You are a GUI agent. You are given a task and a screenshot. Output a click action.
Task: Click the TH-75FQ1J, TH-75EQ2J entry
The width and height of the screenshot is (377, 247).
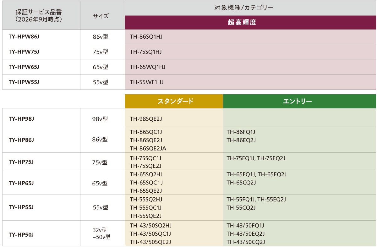tap(256, 158)
